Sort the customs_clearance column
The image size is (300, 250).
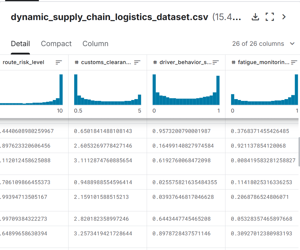[137, 62]
